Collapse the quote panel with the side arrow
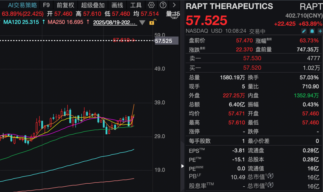The width and height of the screenshot is (323, 192). tap(182, 166)
